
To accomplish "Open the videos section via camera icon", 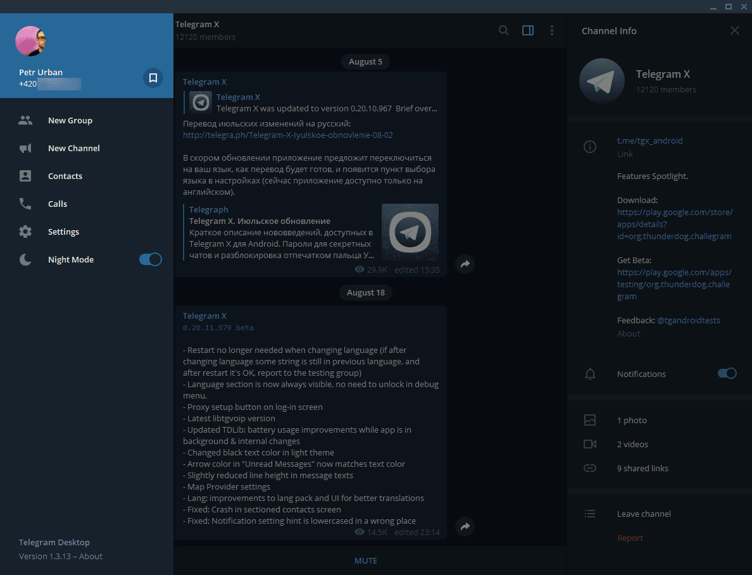I will click(590, 443).
